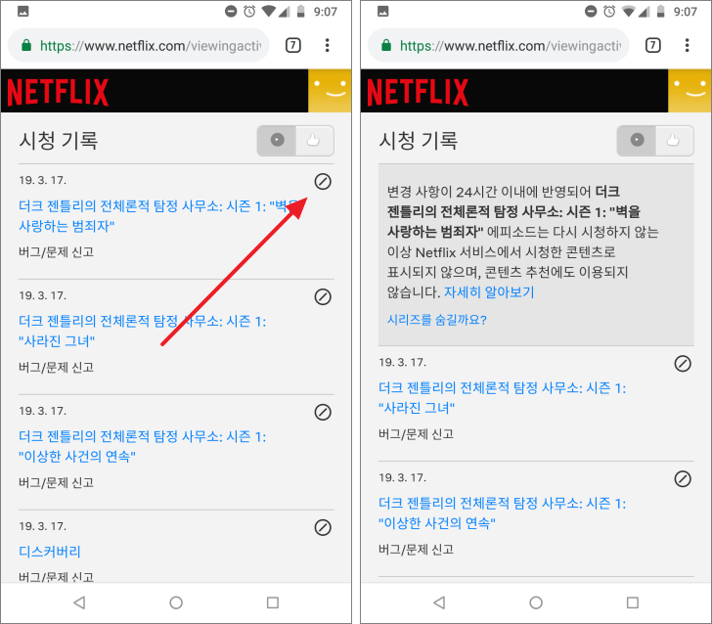Open "디스커버리" title link
712x624 pixels.
pos(50,552)
